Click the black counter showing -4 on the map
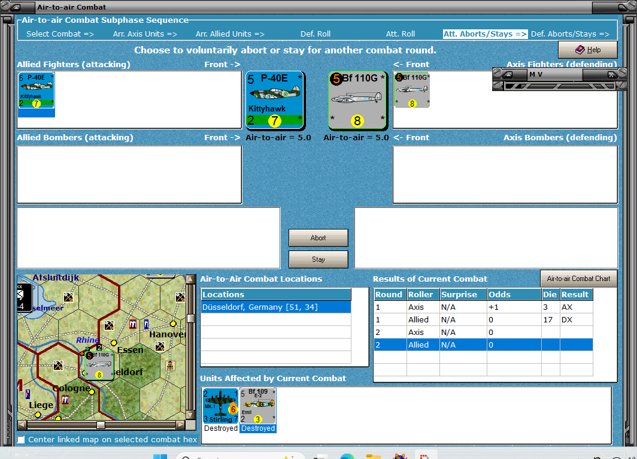 coord(24,298)
